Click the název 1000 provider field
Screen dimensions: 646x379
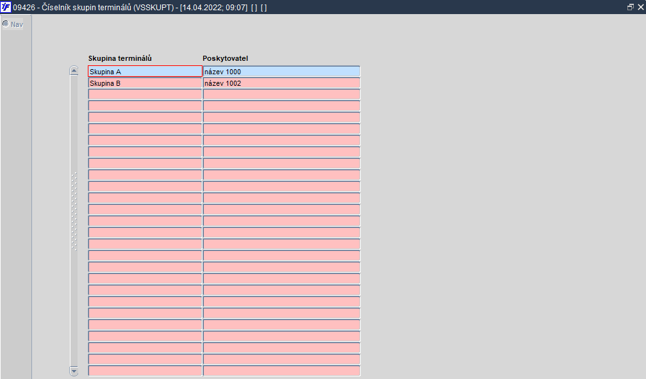[x=281, y=71]
